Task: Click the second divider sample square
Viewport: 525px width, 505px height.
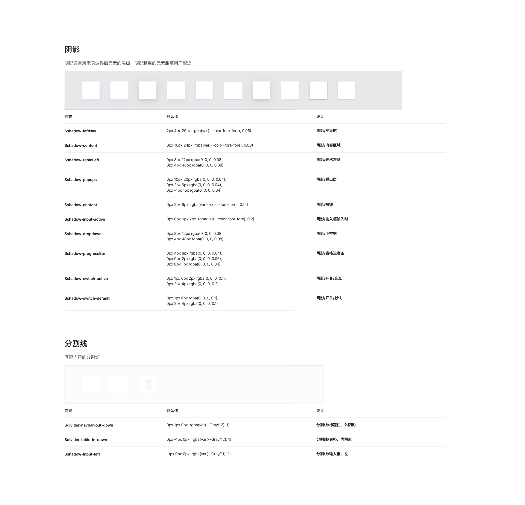Action: [x=119, y=384]
